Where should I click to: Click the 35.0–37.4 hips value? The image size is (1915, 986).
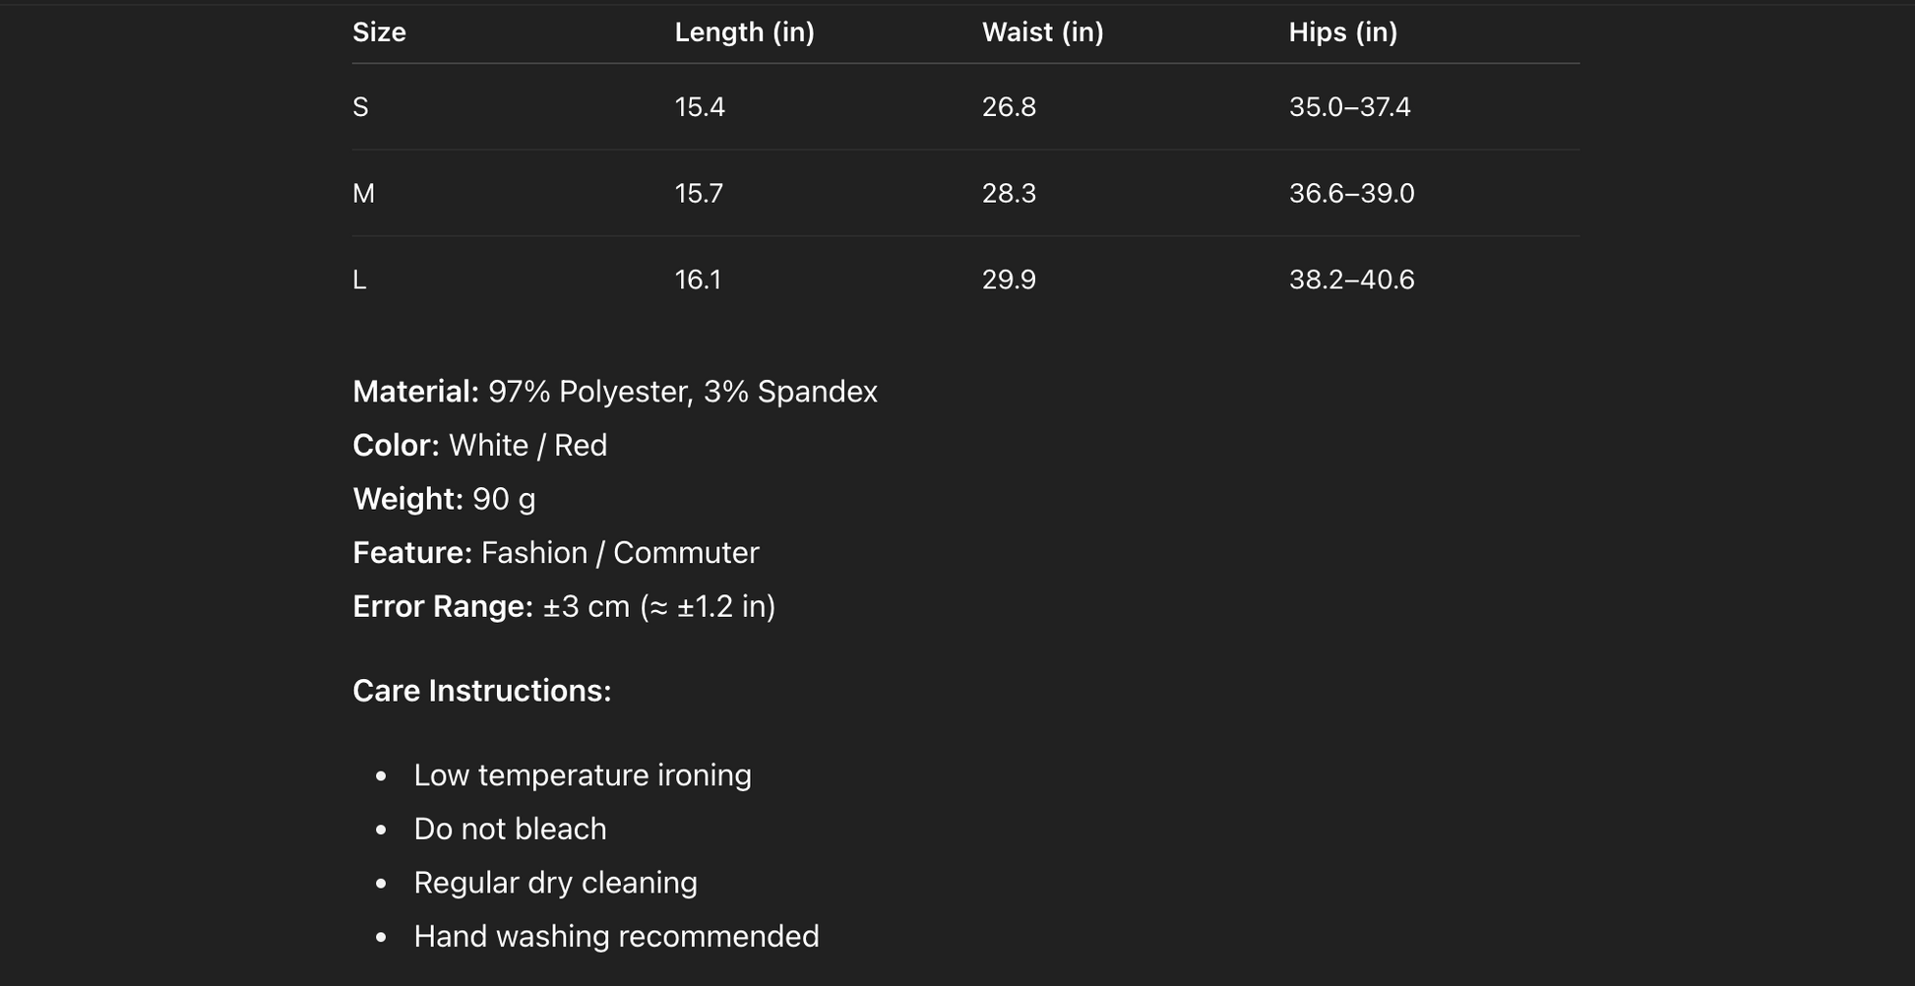(x=1349, y=107)
